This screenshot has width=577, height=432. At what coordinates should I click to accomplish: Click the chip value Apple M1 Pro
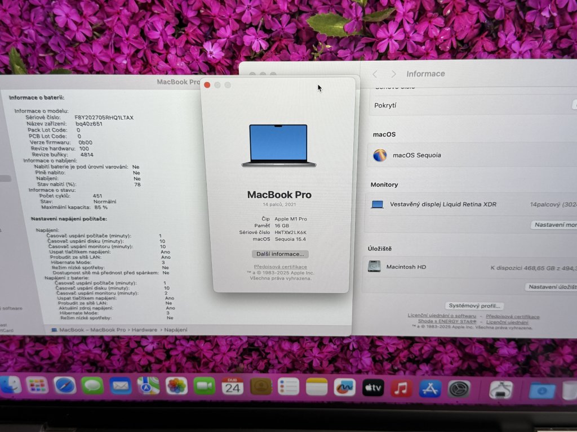291,219
